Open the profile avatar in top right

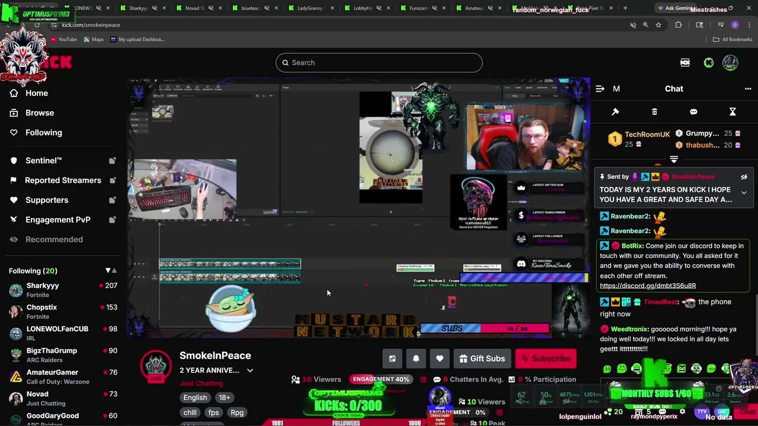pyautogui.click(x=730, y=63)
